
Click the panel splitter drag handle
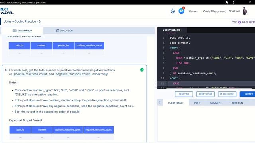(x=156, y=85)
